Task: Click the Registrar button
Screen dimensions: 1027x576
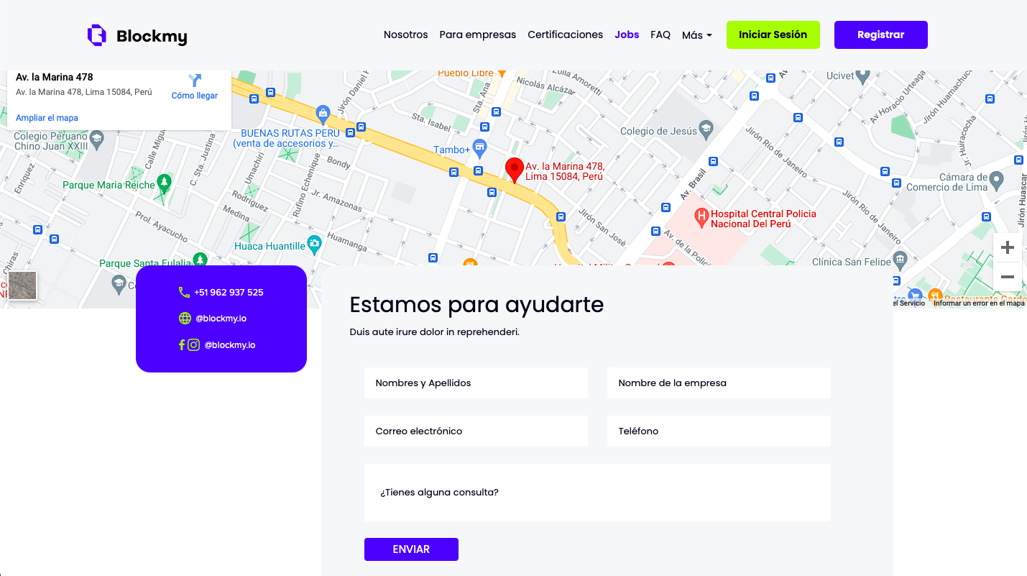Action: pos(880,35)
